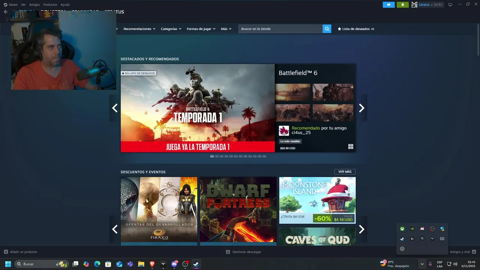Screen dimensions: 480x270
Task: Open the Battlefield 6 Temporada 1 banner
Action: (x=198, y=108)
